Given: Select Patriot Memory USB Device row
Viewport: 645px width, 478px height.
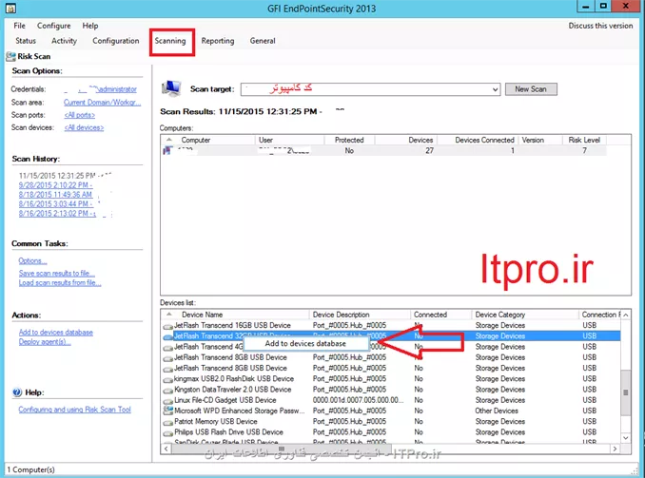Looking at the screenshot, I should click(x=391, y=422).
